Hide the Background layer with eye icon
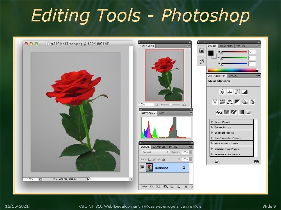 142,167
